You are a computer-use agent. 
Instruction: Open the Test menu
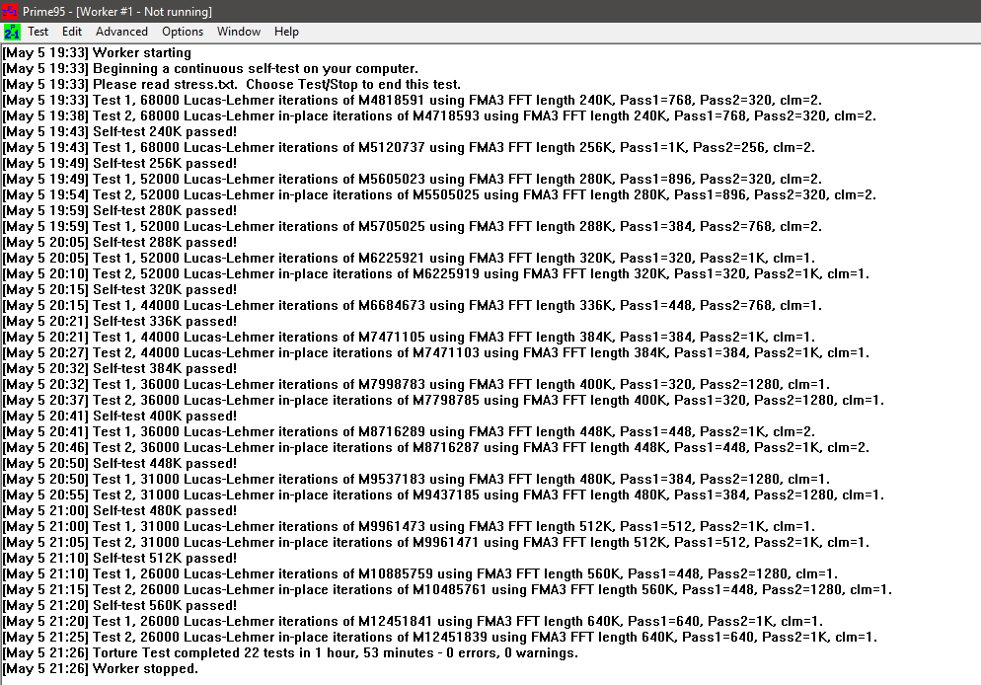point(38,32)
